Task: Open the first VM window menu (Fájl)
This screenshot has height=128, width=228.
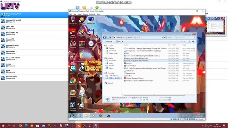Action: (71, 14)
